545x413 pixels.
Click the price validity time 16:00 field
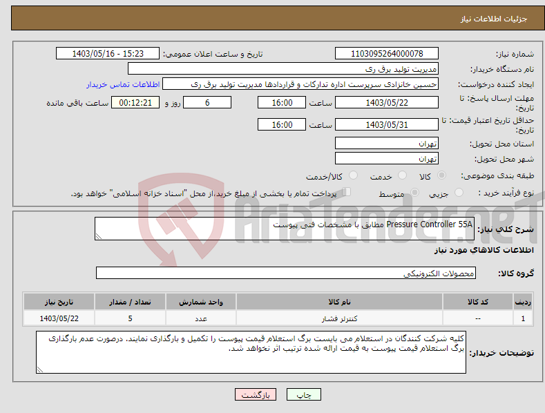tap(282, 124)
